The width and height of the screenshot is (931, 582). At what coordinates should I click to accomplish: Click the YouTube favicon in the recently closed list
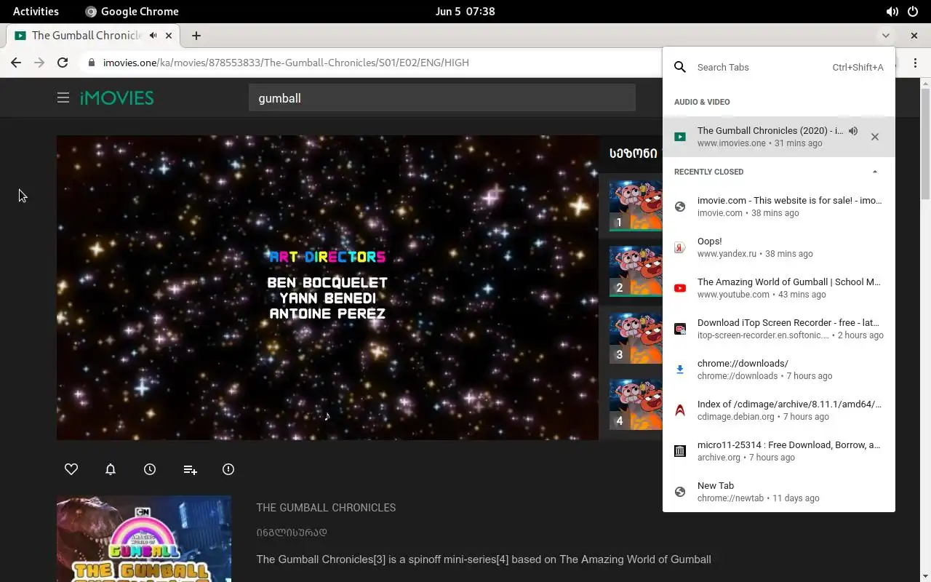click(680, 288)
